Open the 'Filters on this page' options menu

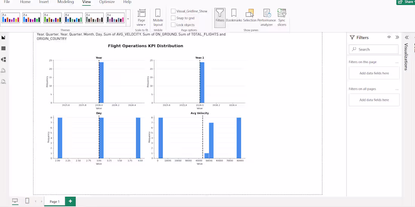tap(397, 63)
